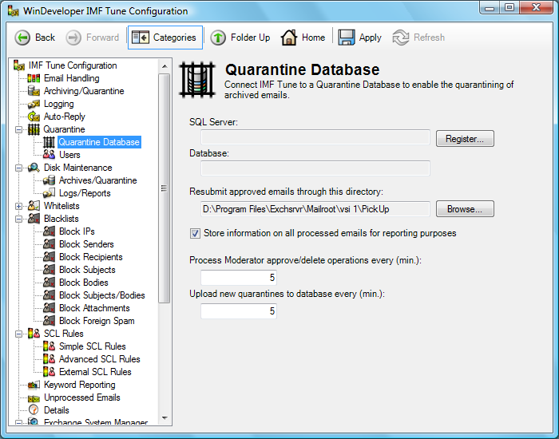This screenshot has height=439, width=559.
Task: Click the Refresh arrows icon
Action: 401,38
